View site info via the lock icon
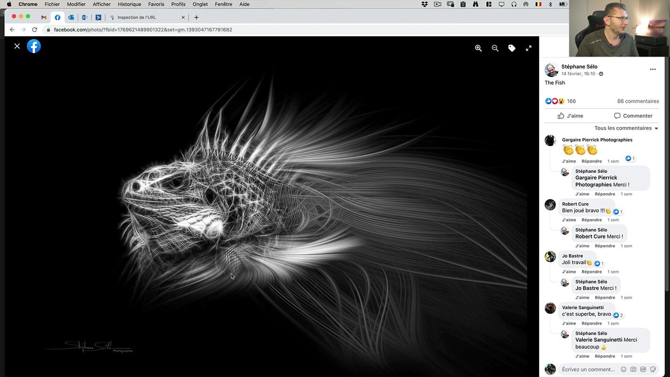 pyautogui.click(x=48, y=30)
